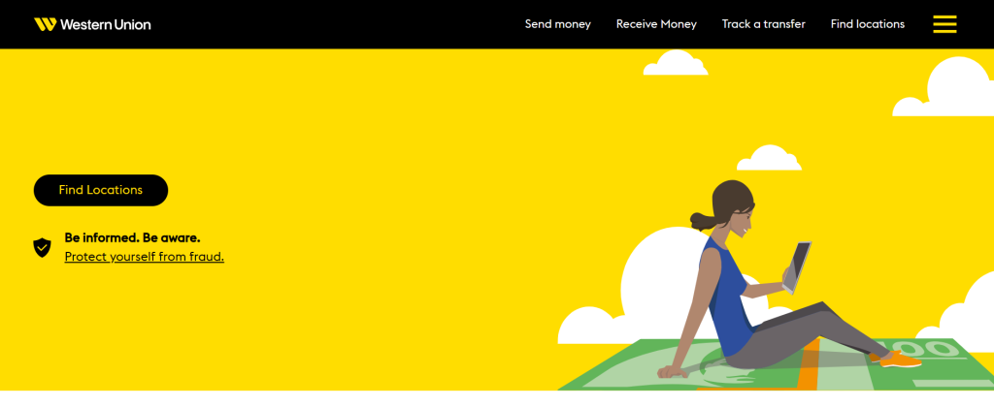Open the Send money page
This screenshot has height=407, width=994.
pyautogui.click(x=557, y=24)
